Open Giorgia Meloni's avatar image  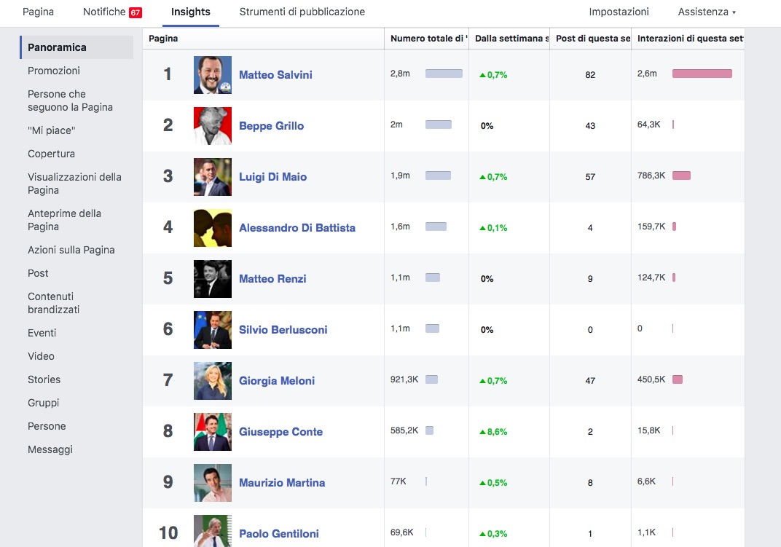pyautogui.click(x=213, y=381)
